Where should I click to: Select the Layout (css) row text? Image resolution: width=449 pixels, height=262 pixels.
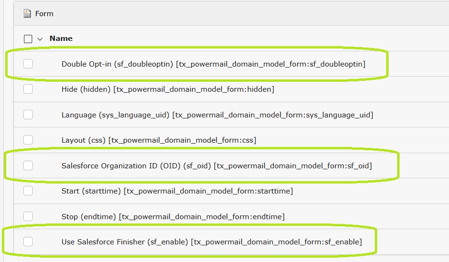pos(159,140)
